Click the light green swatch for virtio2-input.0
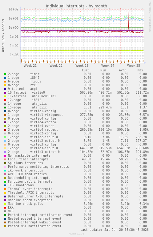The width and height of the screenshot is (153, 237). 5,137
